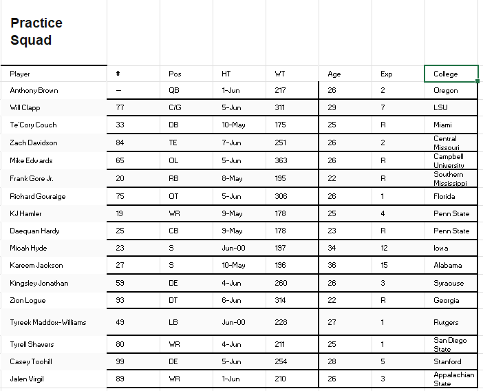This screenshot has height=391, width=483.
Task: Click the Practice Squad title cell
Action: 54,32
